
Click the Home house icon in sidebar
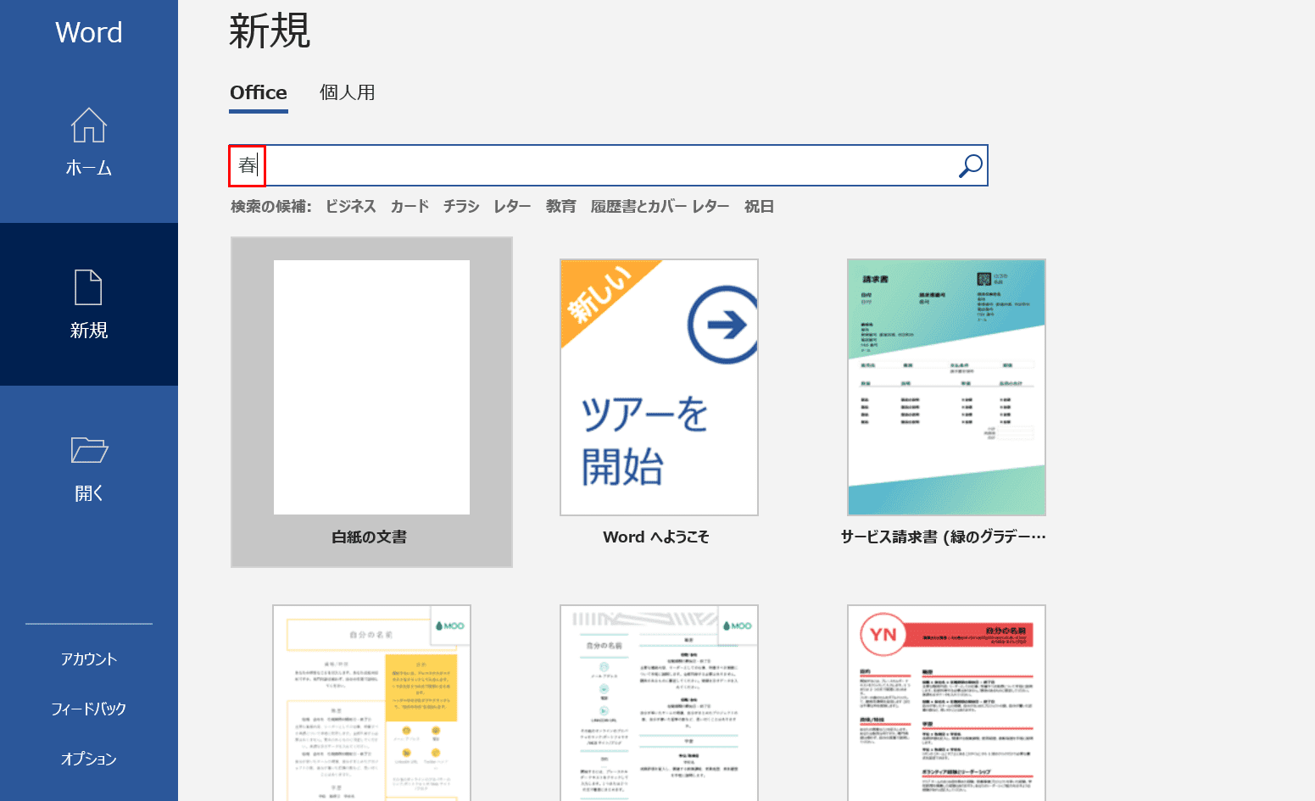[89, 125]
